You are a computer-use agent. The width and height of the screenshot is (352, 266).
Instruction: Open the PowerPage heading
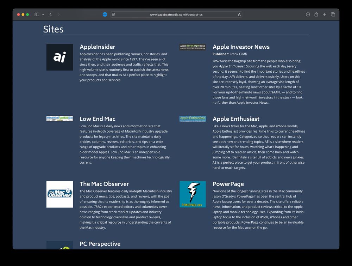tap(228, 184)
